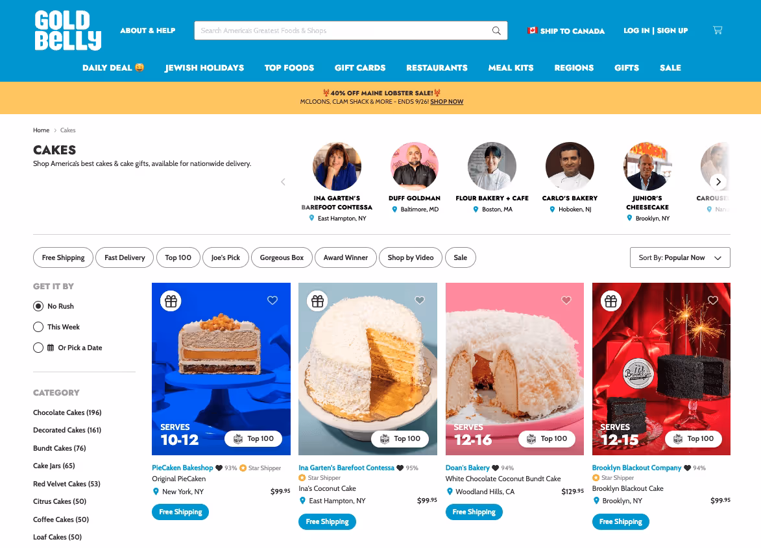Open the Sort By Popular Now dropdown
The image size is (761, 548).
click(680, 257)
